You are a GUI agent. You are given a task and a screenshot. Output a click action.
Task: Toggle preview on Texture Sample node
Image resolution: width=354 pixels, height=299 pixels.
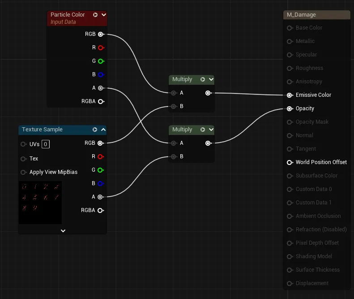[x=95, y=130]
